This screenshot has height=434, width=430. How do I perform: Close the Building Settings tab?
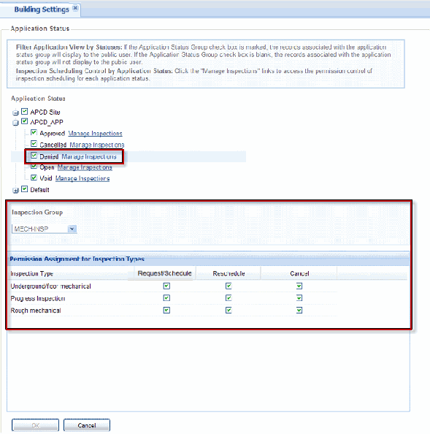(75, 8)
